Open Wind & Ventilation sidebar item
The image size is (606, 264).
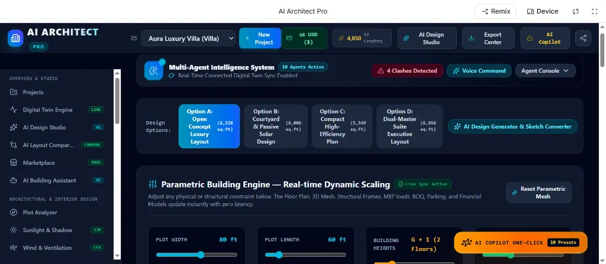[x=57, y=248]
